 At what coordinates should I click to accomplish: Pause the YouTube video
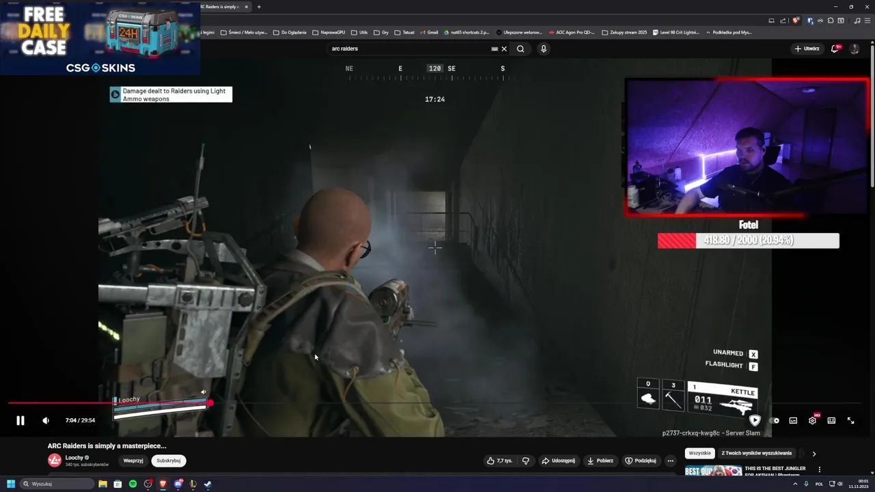click(21, 420)
